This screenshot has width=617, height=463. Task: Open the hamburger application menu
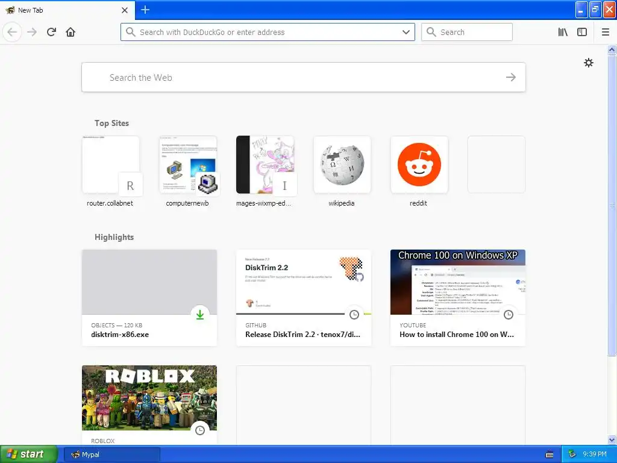pyautogui.click(x=605, y=32)
